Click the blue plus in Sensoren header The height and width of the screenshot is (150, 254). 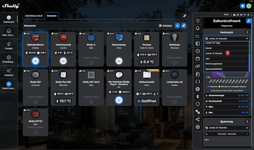pyautogui.click(x=177, y=26)
